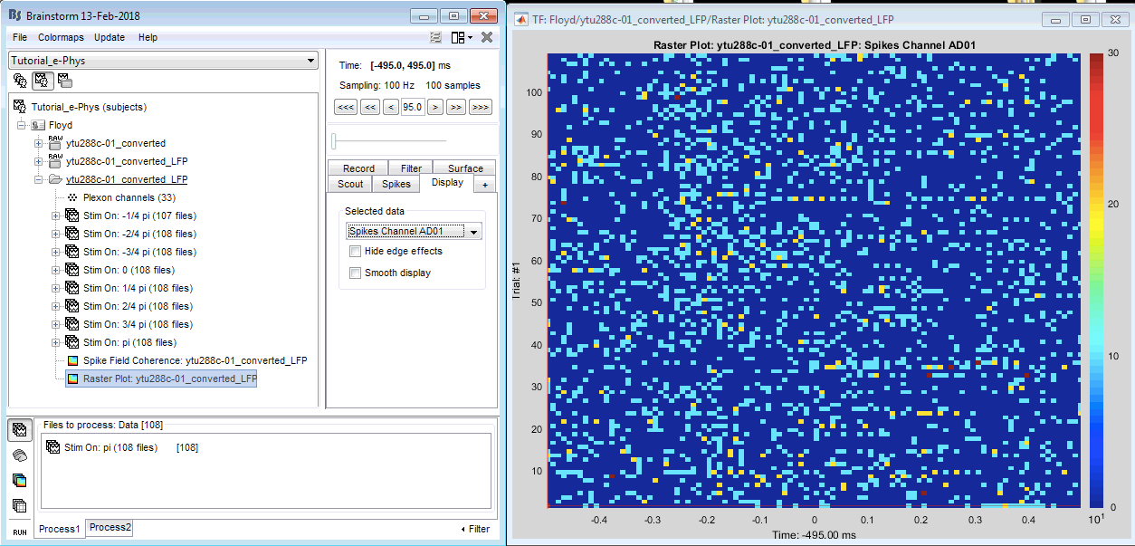
Task: Select functional data sorted by conditions icon
Action: [x=64, y=81]
